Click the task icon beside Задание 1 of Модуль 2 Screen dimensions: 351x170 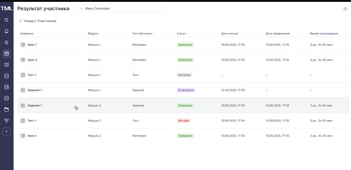(22, 105)
